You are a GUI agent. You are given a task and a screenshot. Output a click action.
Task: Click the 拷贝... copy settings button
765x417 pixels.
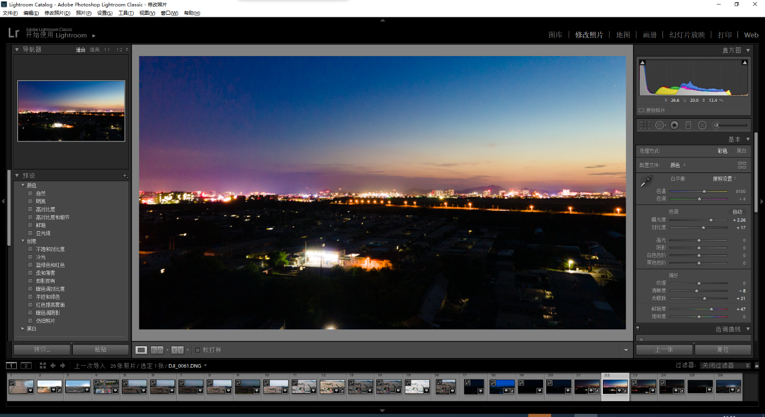tap(42, 350)
